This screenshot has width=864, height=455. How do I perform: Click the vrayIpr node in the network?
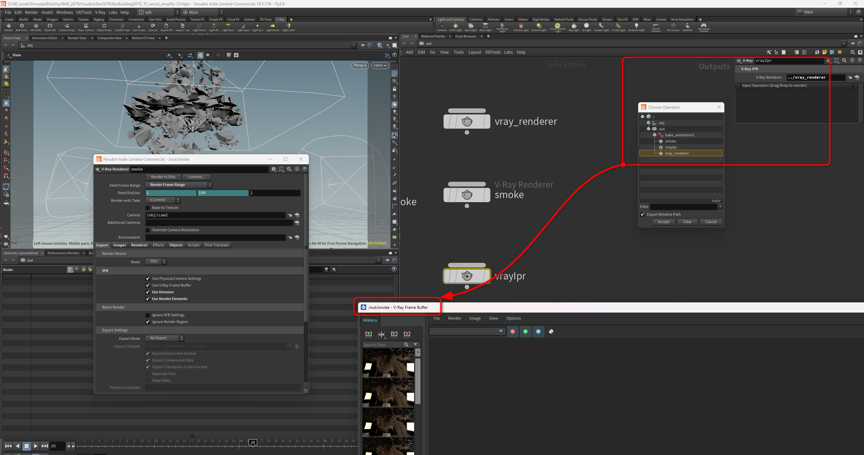pyautogui.click(x=467, y=276)
